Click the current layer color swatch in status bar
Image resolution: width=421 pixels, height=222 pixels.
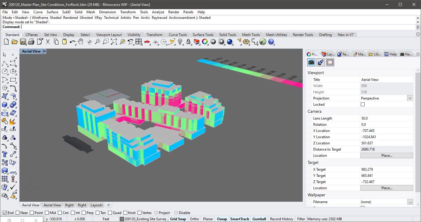tap(122, 219)
